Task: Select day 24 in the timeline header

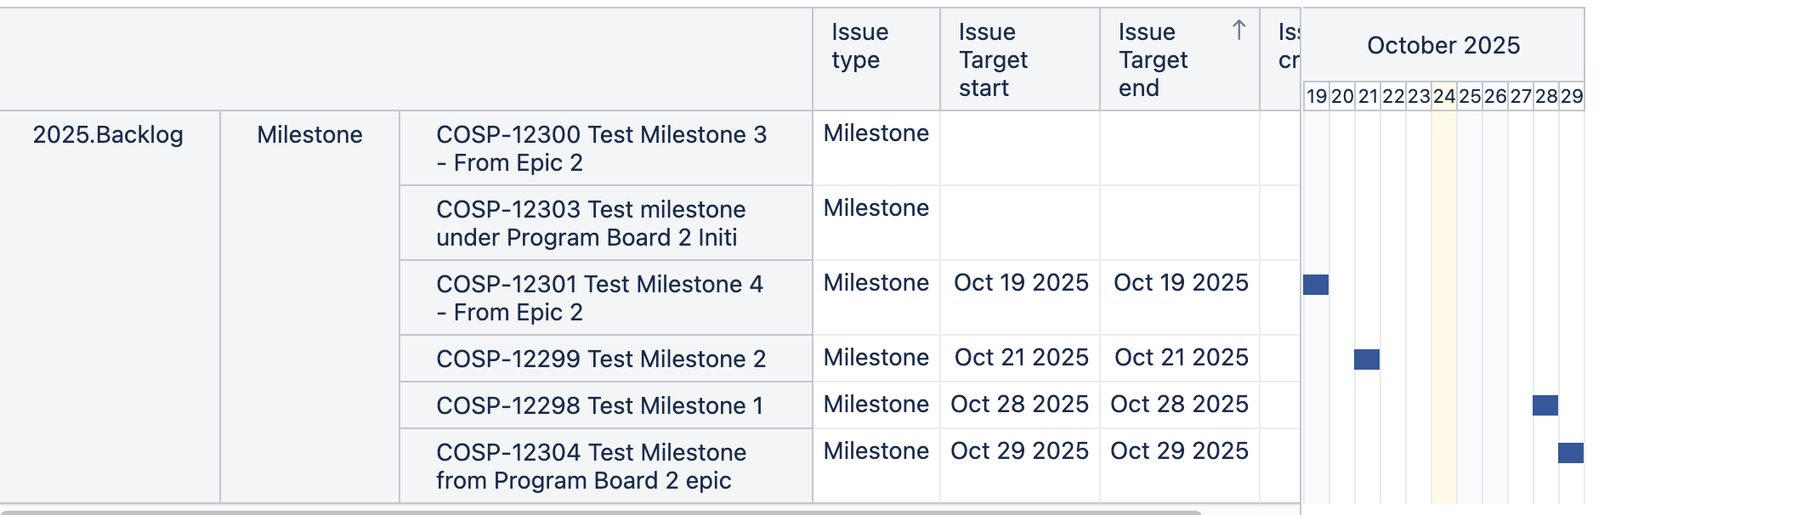Action: (x=1443, y=96)
